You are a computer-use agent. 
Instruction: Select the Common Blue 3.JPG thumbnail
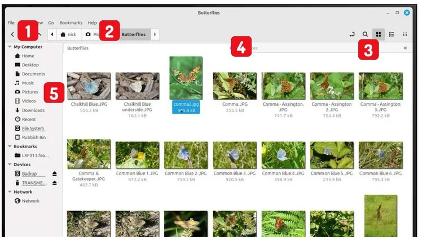click(235, 155)
